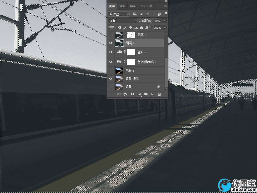Toggle mask link on 色阶 2
Viewport: 257px width, 193px height.
click(125, 52)
